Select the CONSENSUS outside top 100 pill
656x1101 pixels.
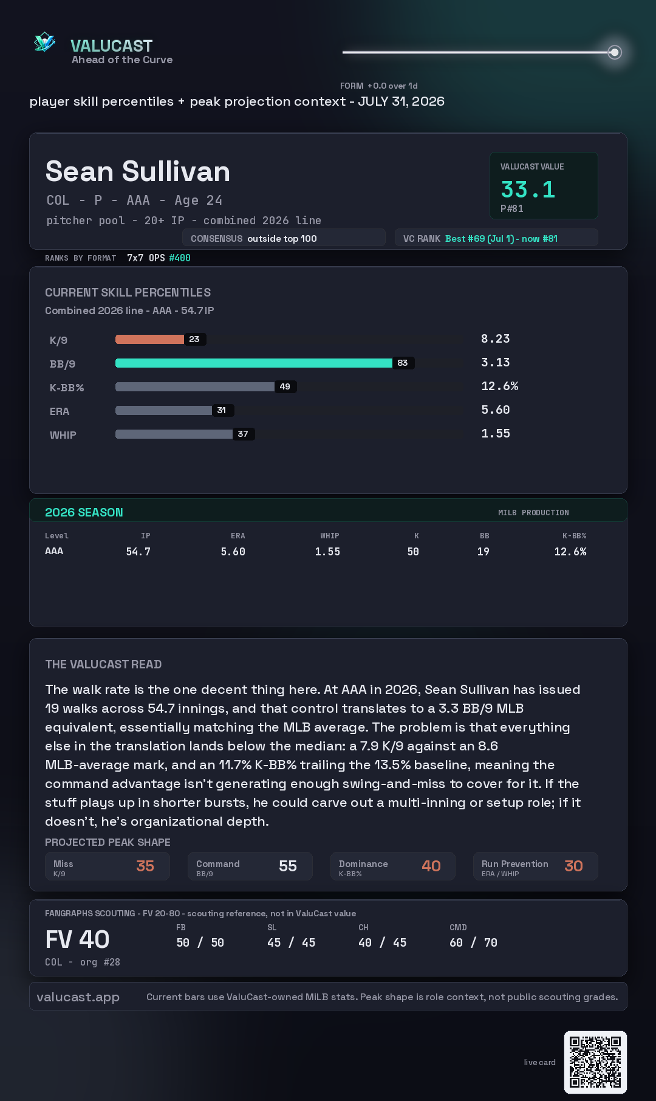[x=284, y=238]
